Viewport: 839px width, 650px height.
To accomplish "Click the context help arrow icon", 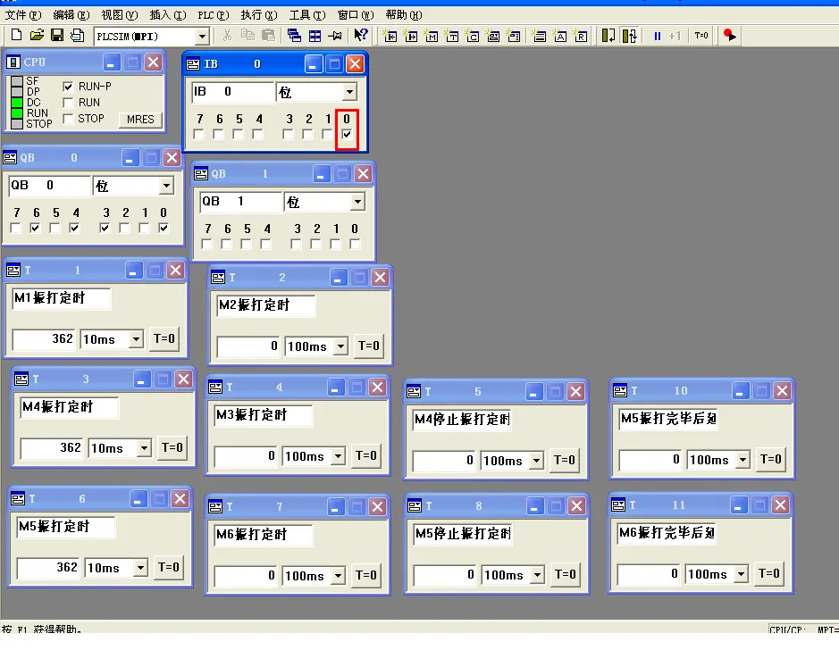I will (361, 36).
